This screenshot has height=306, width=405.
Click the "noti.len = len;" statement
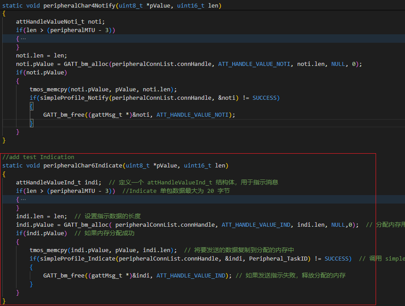[x=41, y=56]
